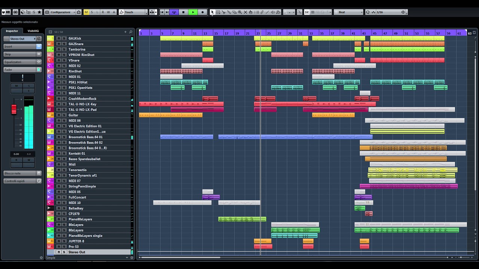
Task: Mute the Guitar track
Action: coord(58,115)
